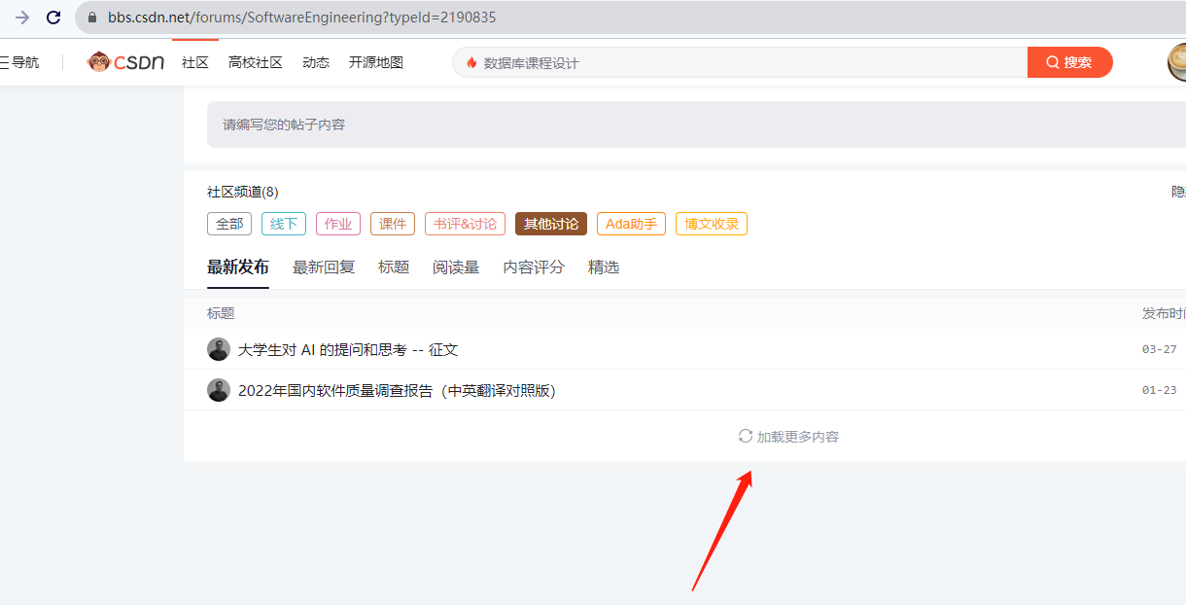Open author avatar of 大学生对 AI post

(219, 349)
